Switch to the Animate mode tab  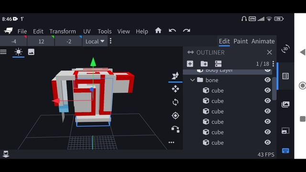pyautogui.click(x=263, y=42)
